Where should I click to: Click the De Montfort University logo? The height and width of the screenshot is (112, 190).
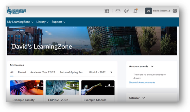pos(17,11)
